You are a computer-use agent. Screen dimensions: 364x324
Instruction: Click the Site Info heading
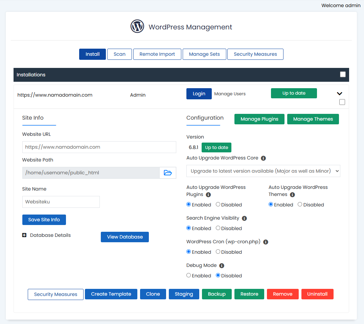(33, 118)
